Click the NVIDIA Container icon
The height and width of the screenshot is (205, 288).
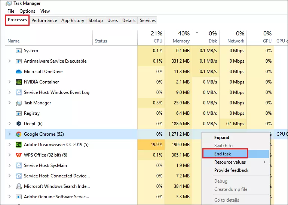click(19, 82)
